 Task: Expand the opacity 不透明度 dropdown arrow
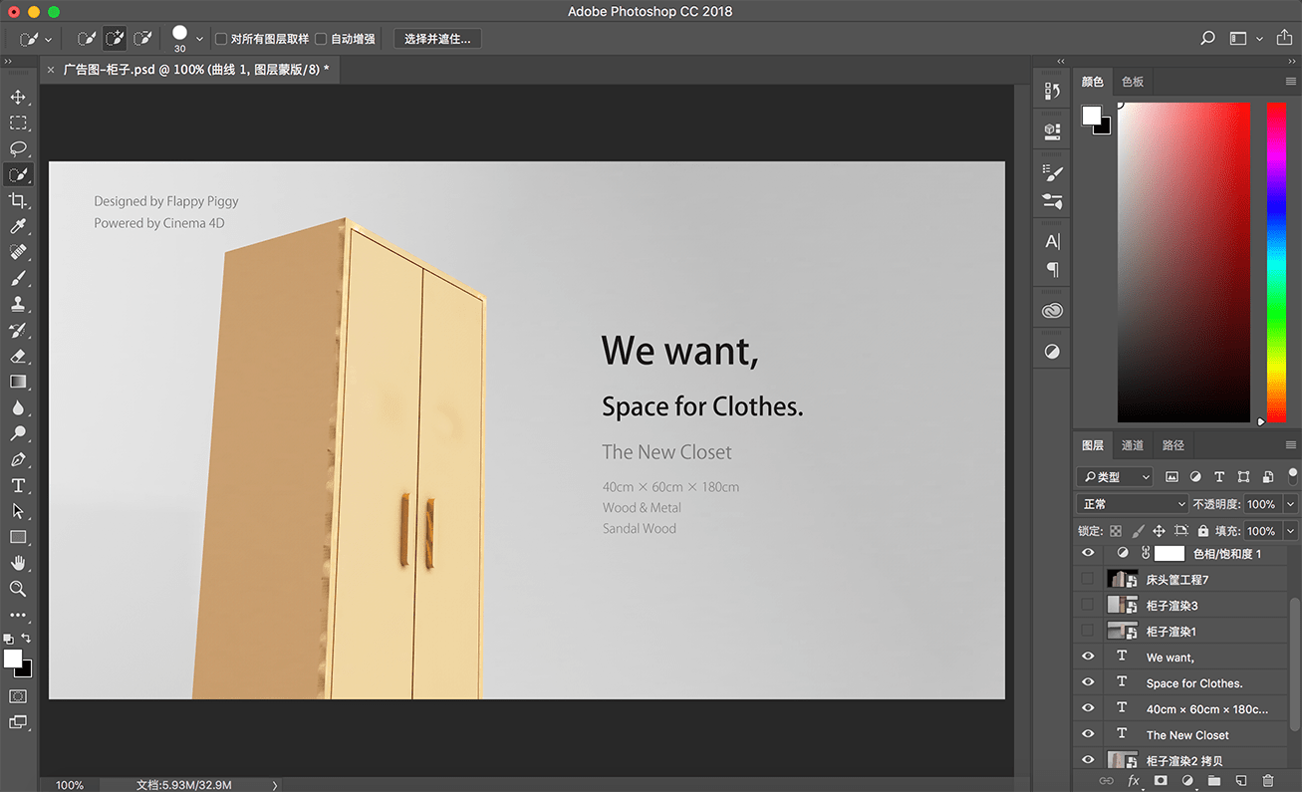(x=1290, y=504)
